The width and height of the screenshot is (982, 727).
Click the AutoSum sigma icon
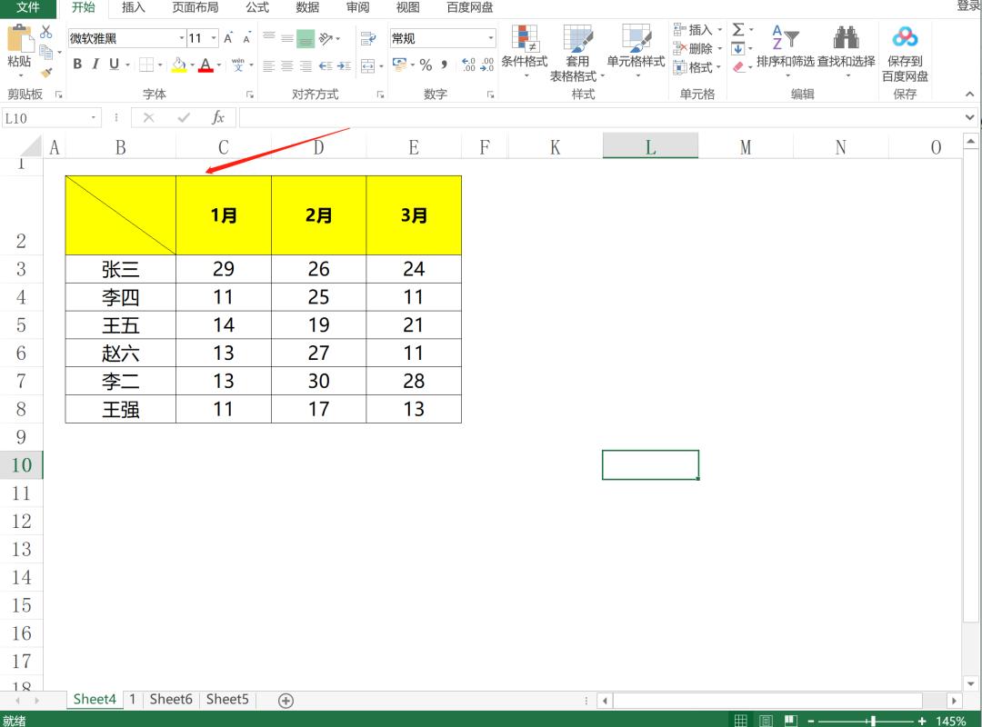[738, 30]
